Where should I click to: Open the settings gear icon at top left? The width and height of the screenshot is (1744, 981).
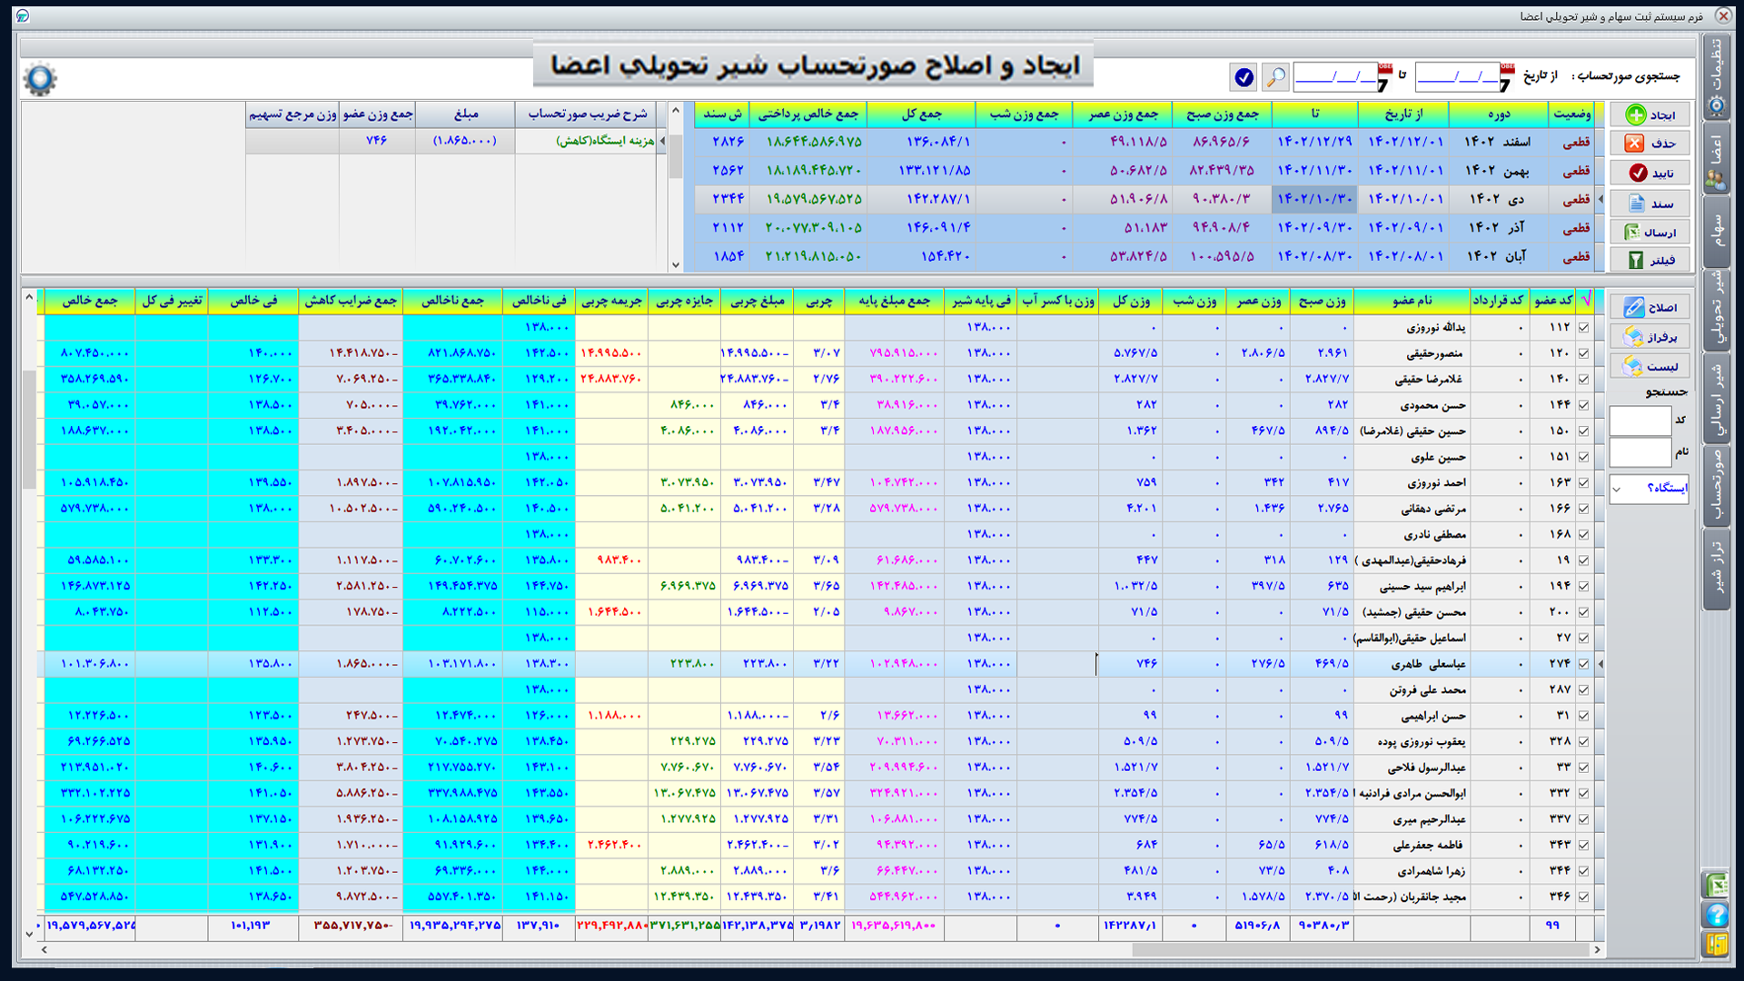pos(40,79)
